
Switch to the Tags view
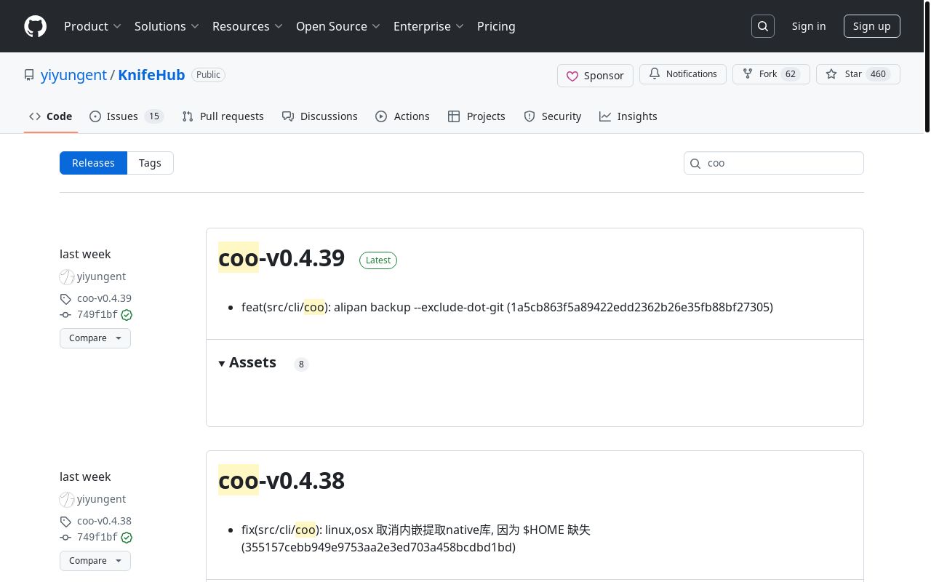pyautogui.click(x=150, y=163)
